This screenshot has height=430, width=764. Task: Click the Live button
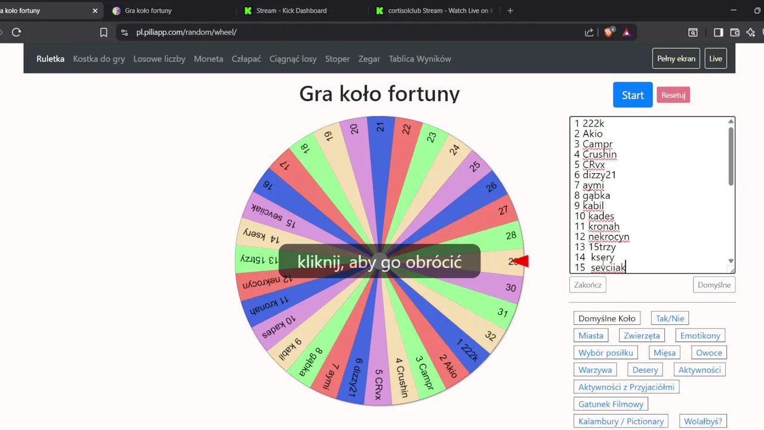[716, 59]
